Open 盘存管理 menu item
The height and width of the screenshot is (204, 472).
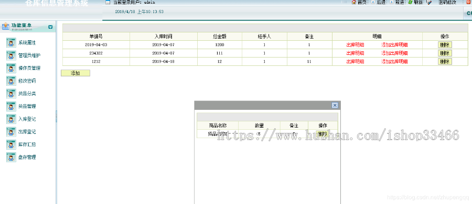click(x=27, y=157)
